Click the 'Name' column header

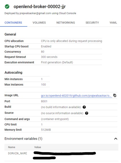[12, 147]
